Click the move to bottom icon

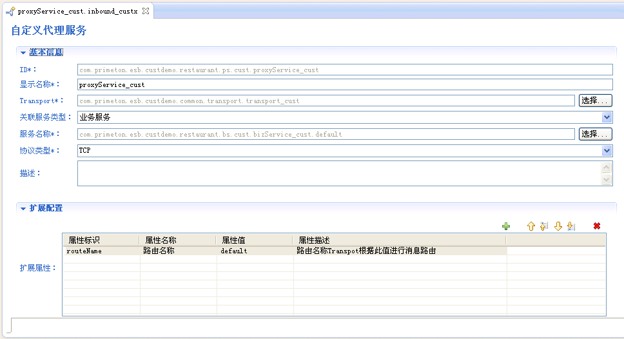(x=570, y=226)
